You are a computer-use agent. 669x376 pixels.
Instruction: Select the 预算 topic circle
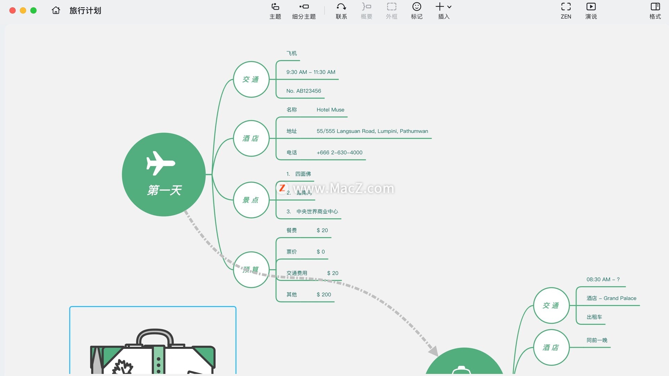point(251,269)
